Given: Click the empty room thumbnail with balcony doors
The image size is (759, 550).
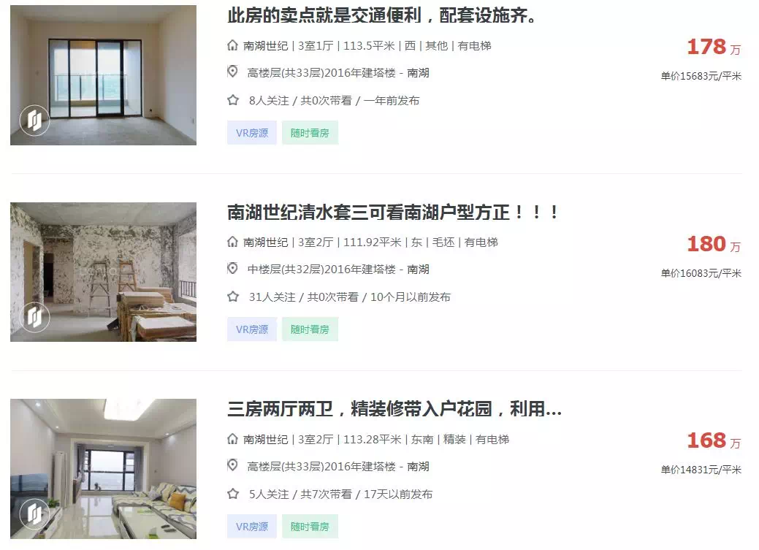Looking at the screenshot, I should pyautogui.click(x=103, y=75).
